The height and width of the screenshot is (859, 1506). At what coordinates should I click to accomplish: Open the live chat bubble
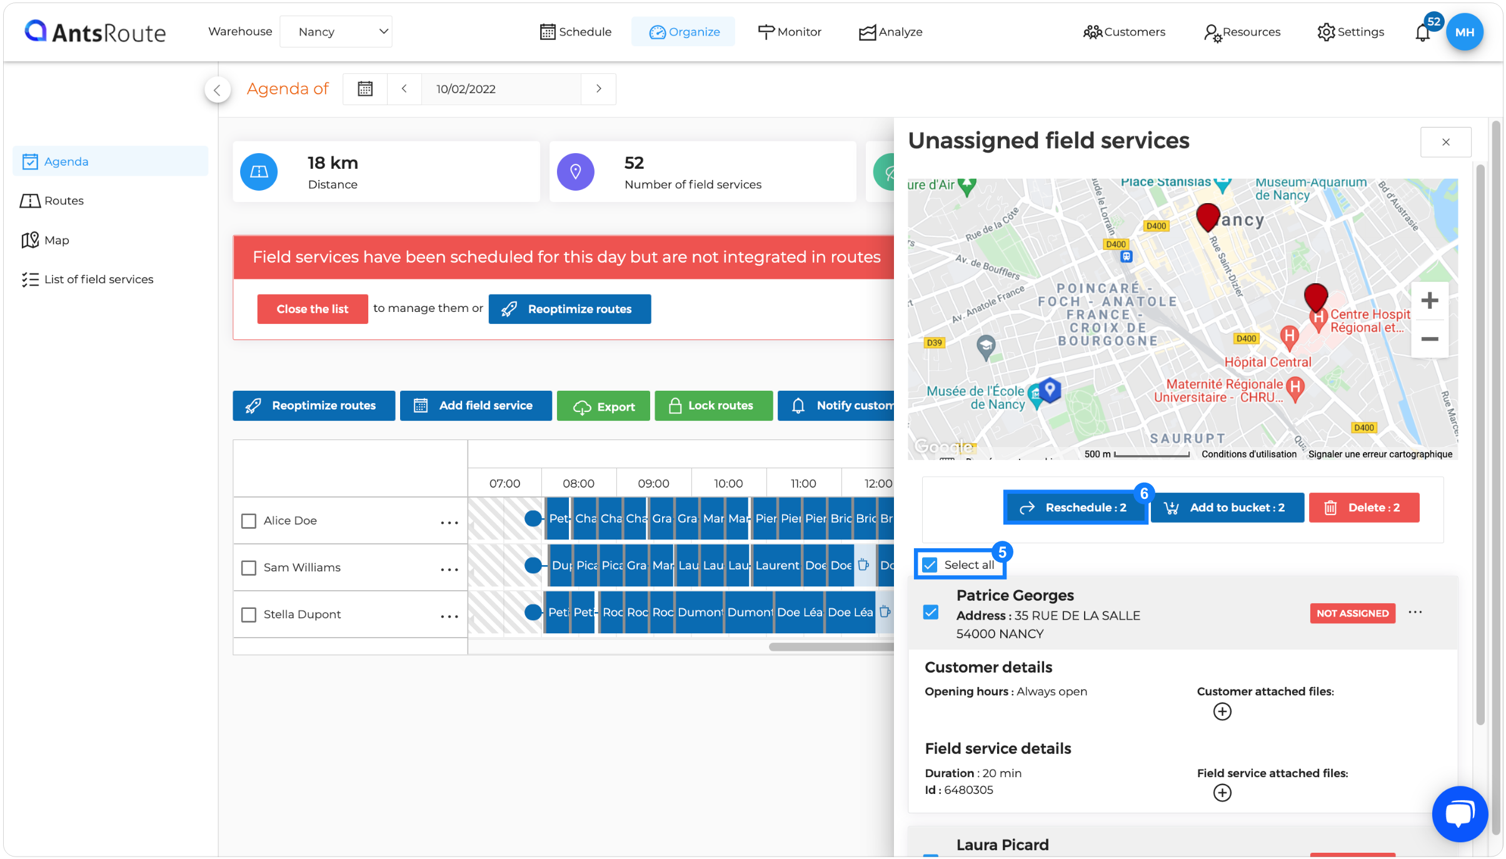[x=1459, y=814]
